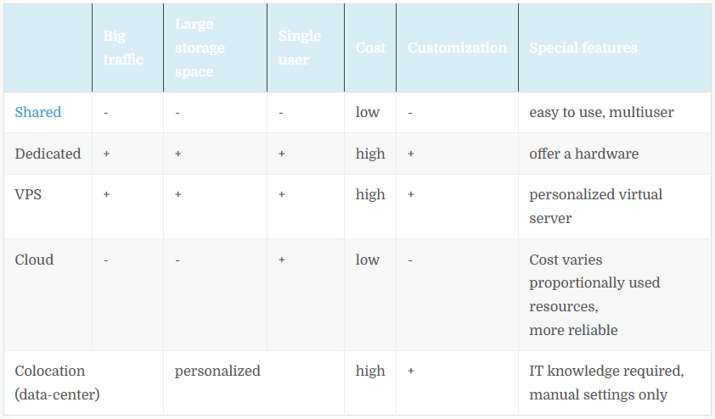Open the Shared hosting link
The width and height of the screenshot is (715, 419).
click(38, 112)
